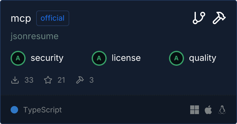Click the license label text

tap(126, 58)
